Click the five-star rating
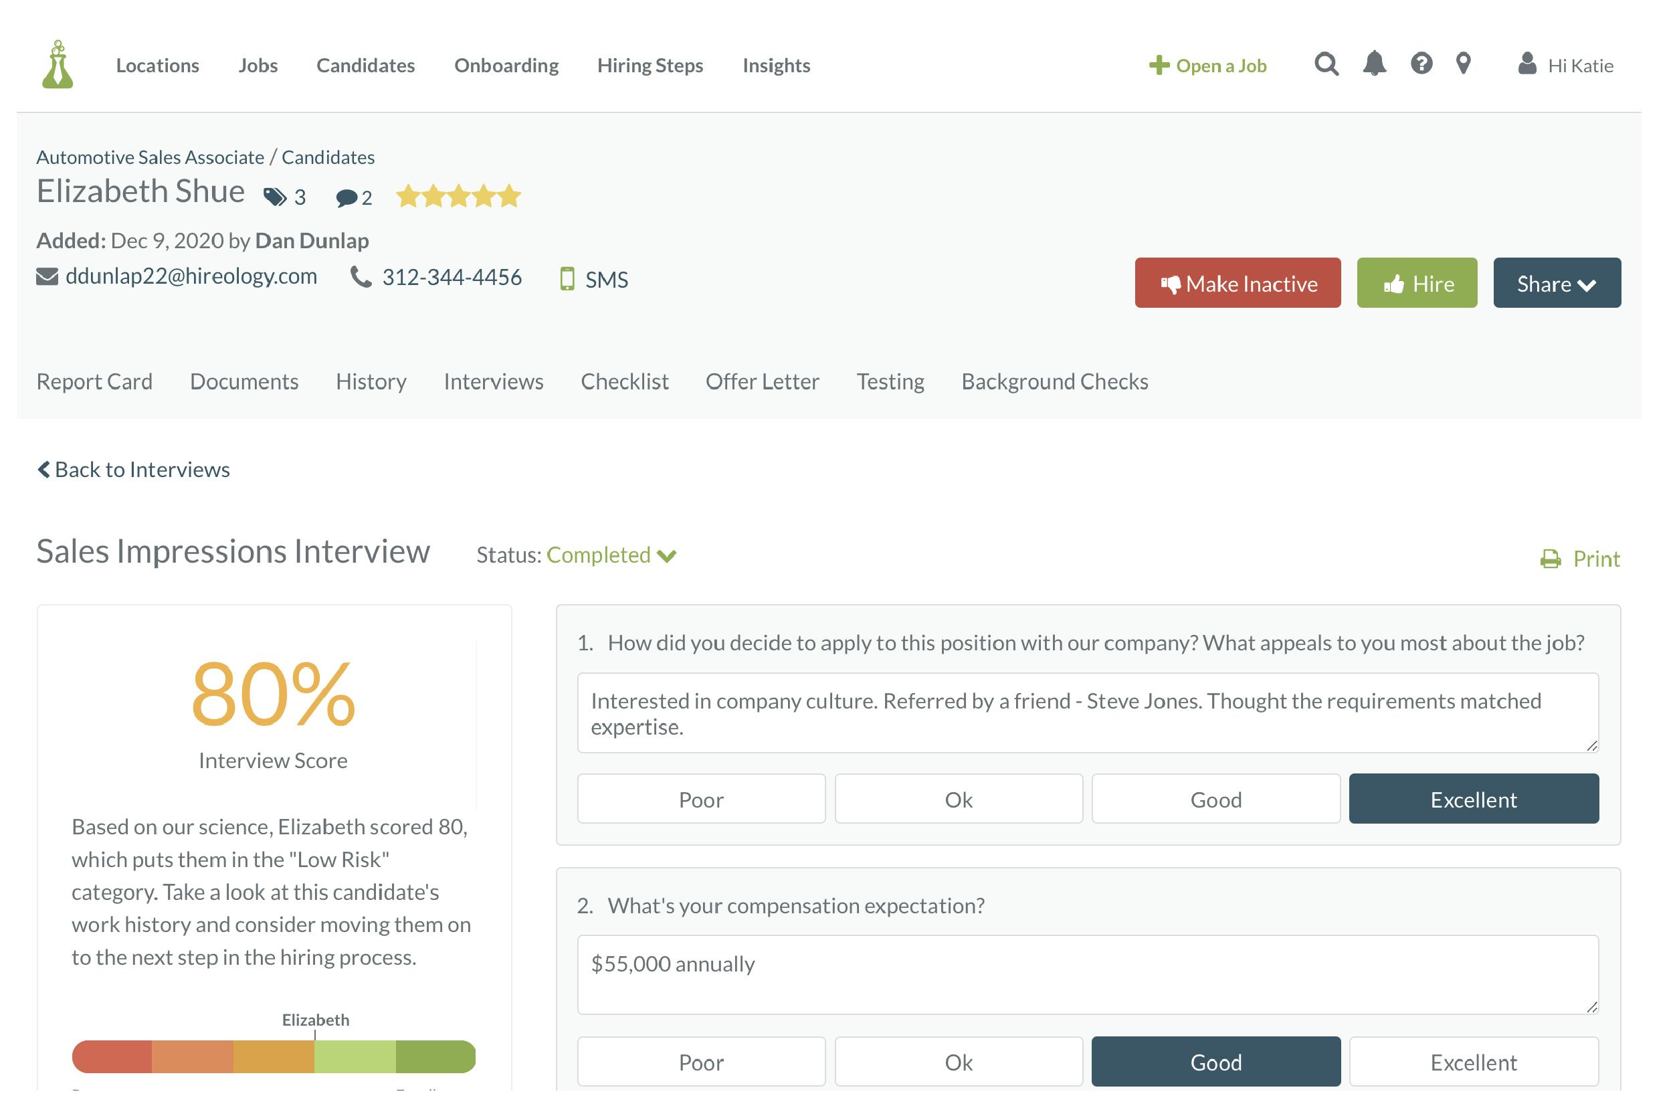Screen dimensions: 1673x1116 point(459,196)
